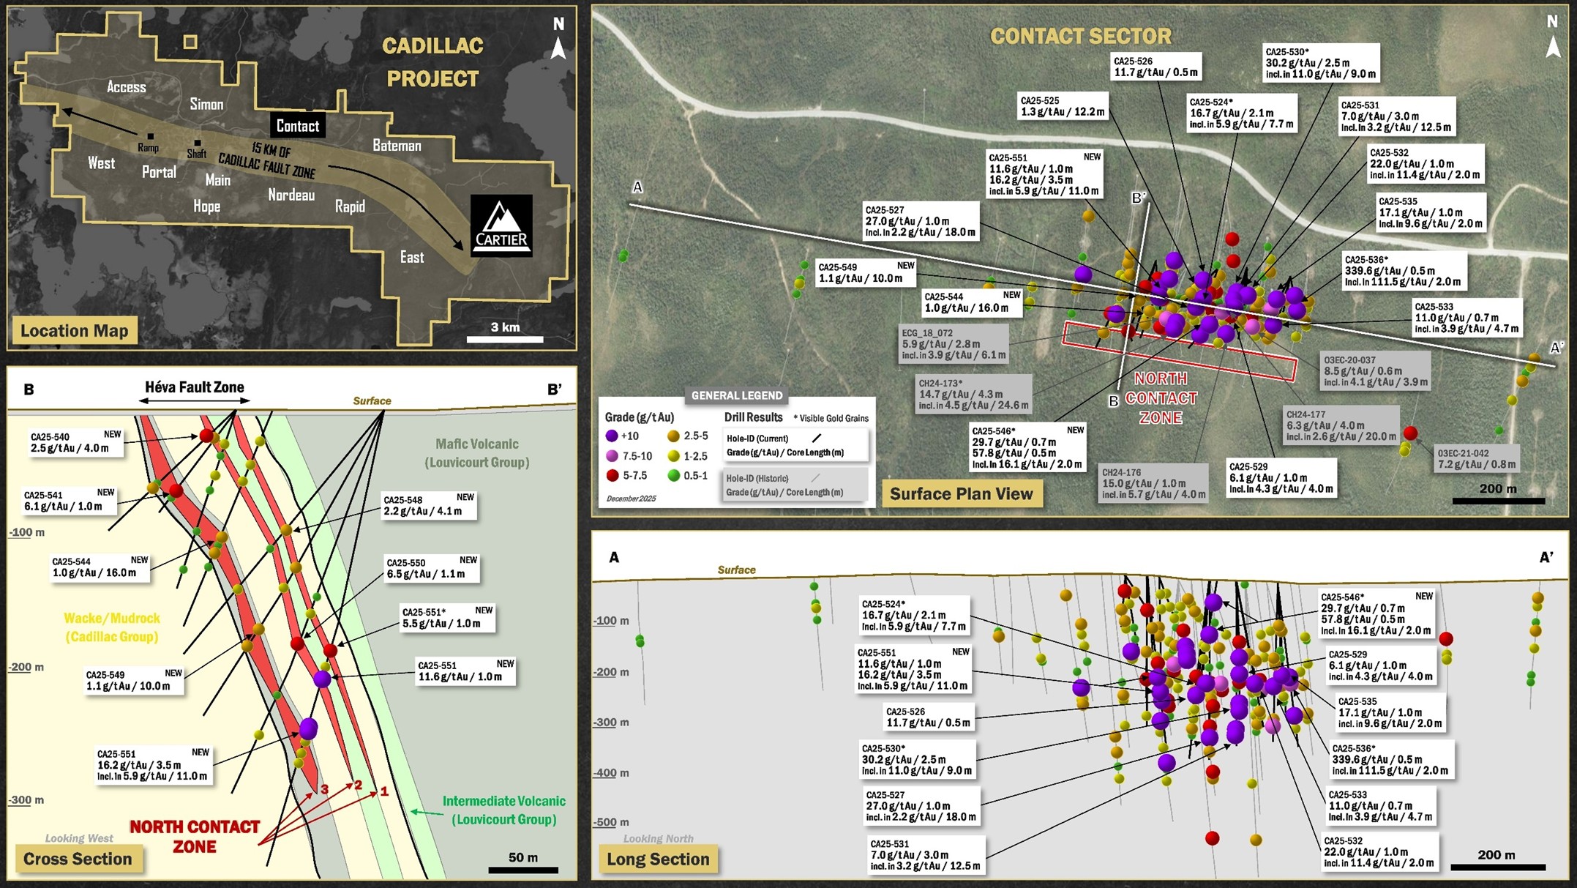The image size is (1577, 888).
Task: Select the purple +10 g/t Au grade symbol
Action: coord(613,437)
